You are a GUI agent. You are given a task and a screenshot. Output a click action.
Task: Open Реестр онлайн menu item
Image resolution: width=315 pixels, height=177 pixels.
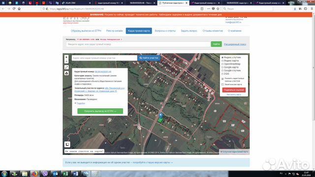coord(114,31)
